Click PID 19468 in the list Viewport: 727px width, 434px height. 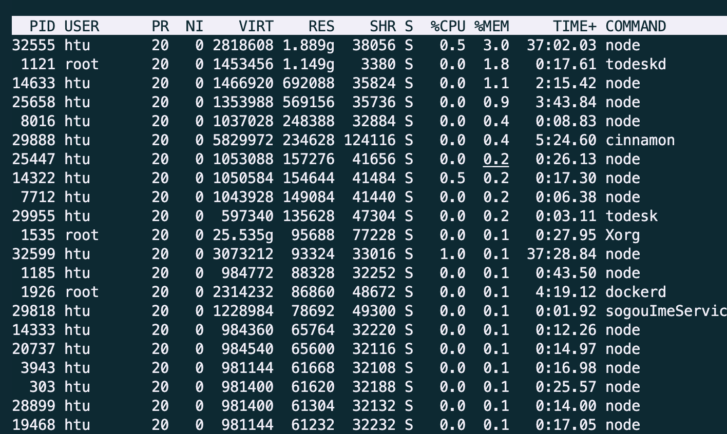coord(33,425)
